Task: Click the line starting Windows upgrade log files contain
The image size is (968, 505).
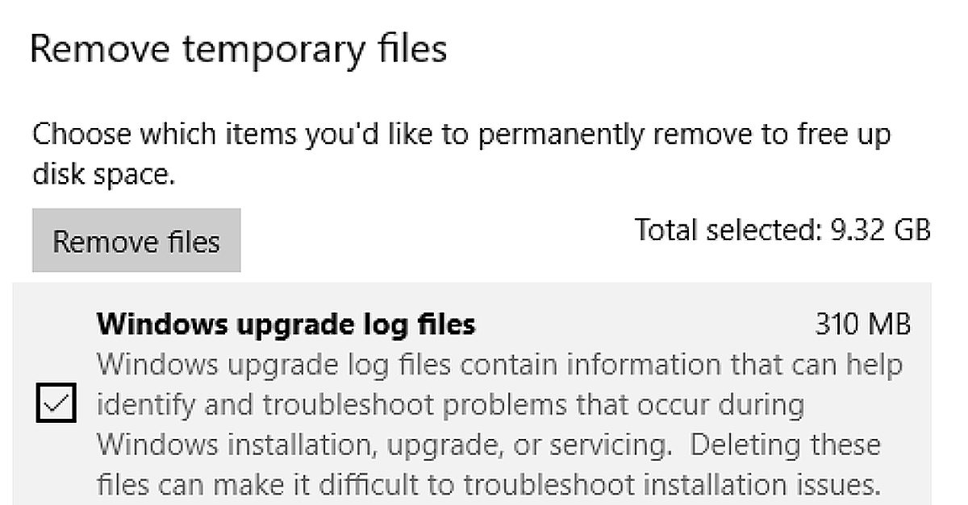Action: coord(499,364)
